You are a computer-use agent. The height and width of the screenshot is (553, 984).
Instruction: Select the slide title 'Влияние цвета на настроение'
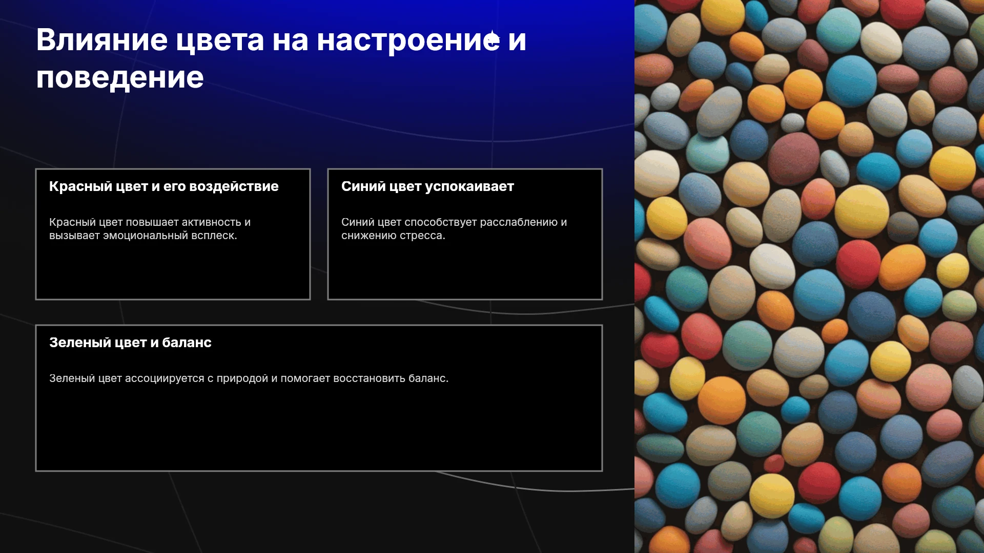[268, 40]
